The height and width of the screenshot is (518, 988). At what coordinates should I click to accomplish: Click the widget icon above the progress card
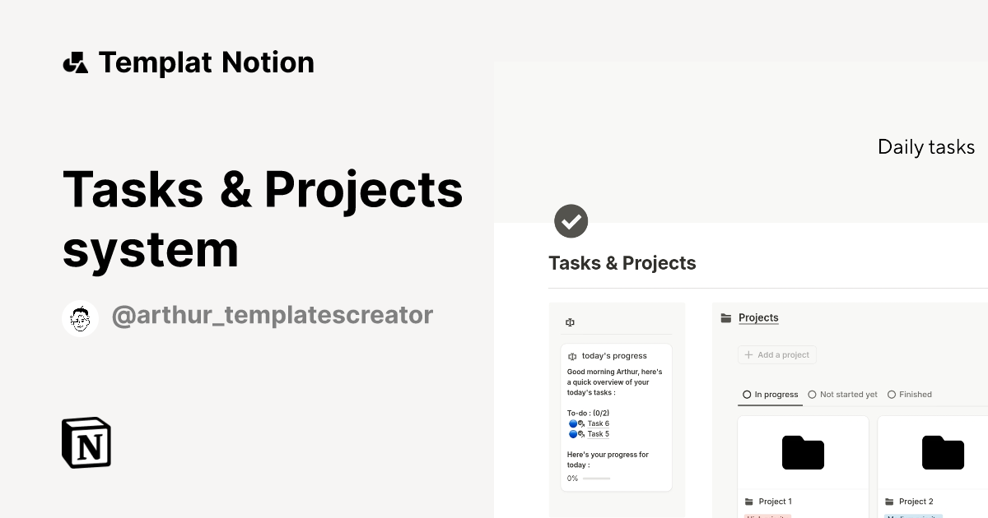click(570, 322)
